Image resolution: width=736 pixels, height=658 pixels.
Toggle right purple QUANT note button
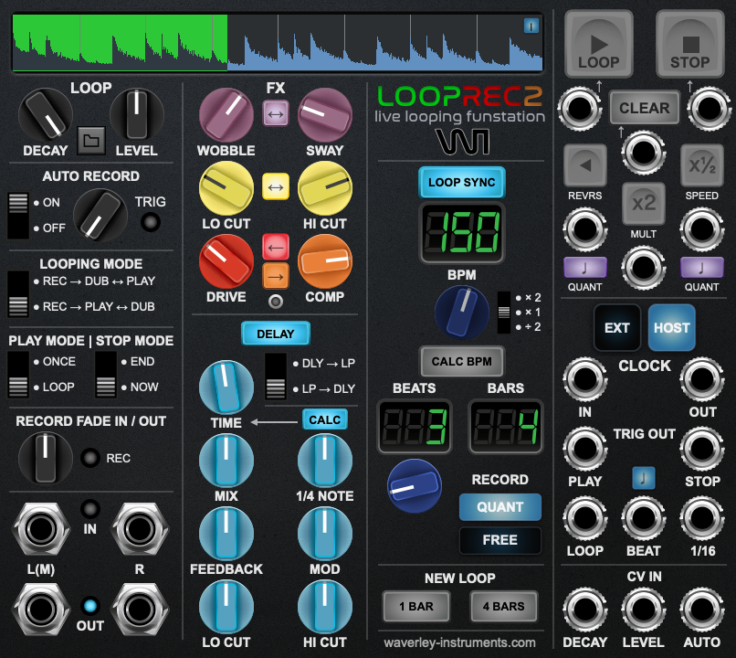point(701,268)
